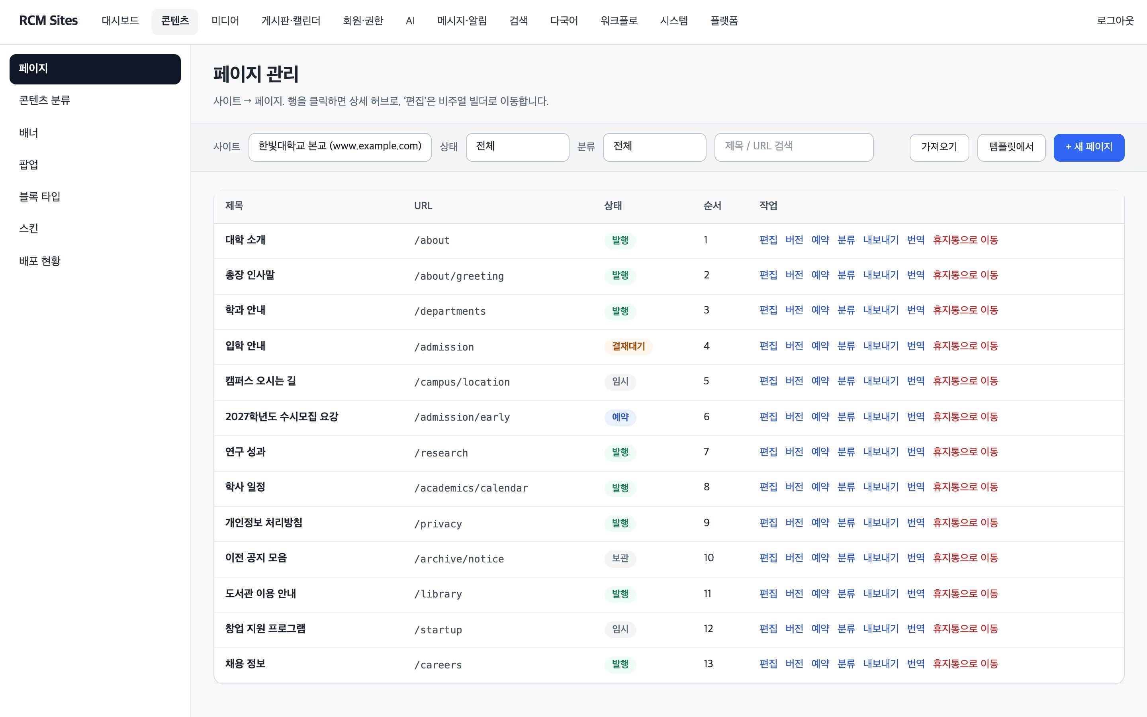Open the AI top menu
The height and width of the screenshot is (717, 1147).
(410, 21)
